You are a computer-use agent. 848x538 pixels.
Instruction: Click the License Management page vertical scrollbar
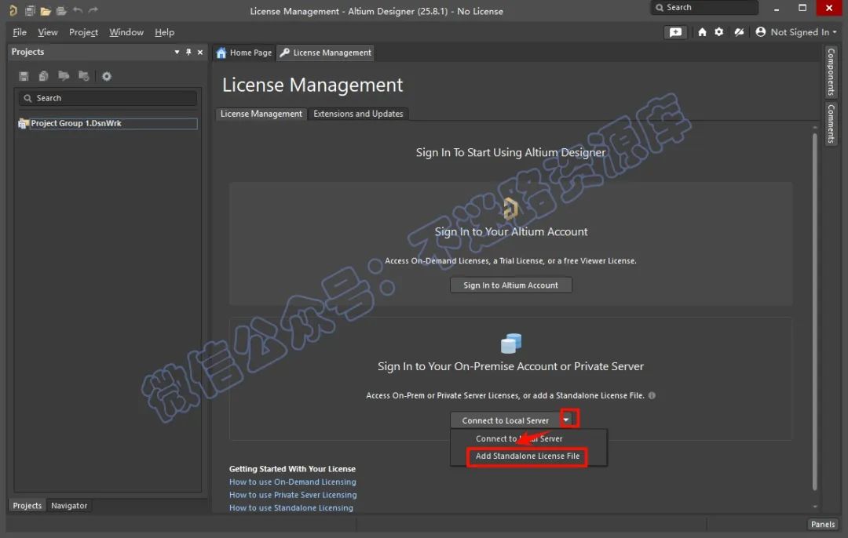[814, 311]
